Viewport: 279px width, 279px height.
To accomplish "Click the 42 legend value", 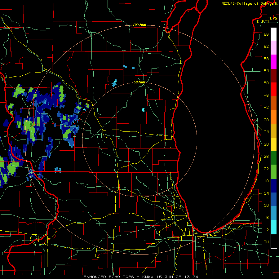I will (x=266, y=108).
